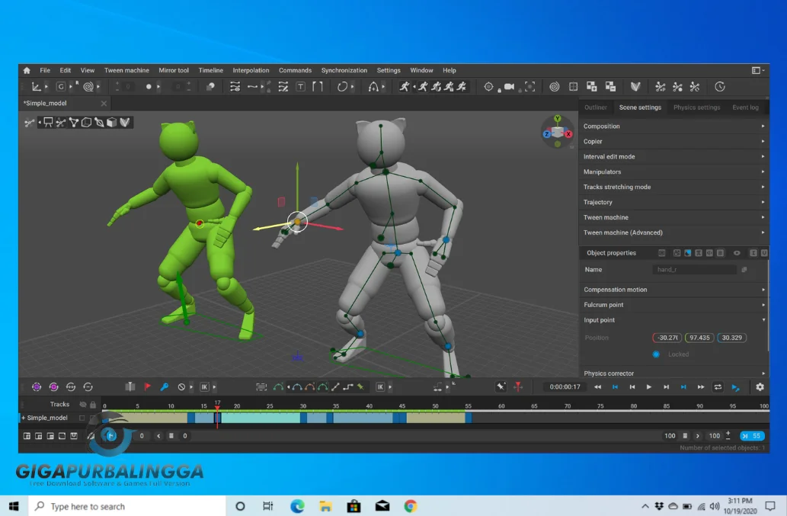Image resolution: width=787 pixels, height=516 pixels.
Task: Toggle the Locked radio under Input point
Action: click(x=656, y=354)
